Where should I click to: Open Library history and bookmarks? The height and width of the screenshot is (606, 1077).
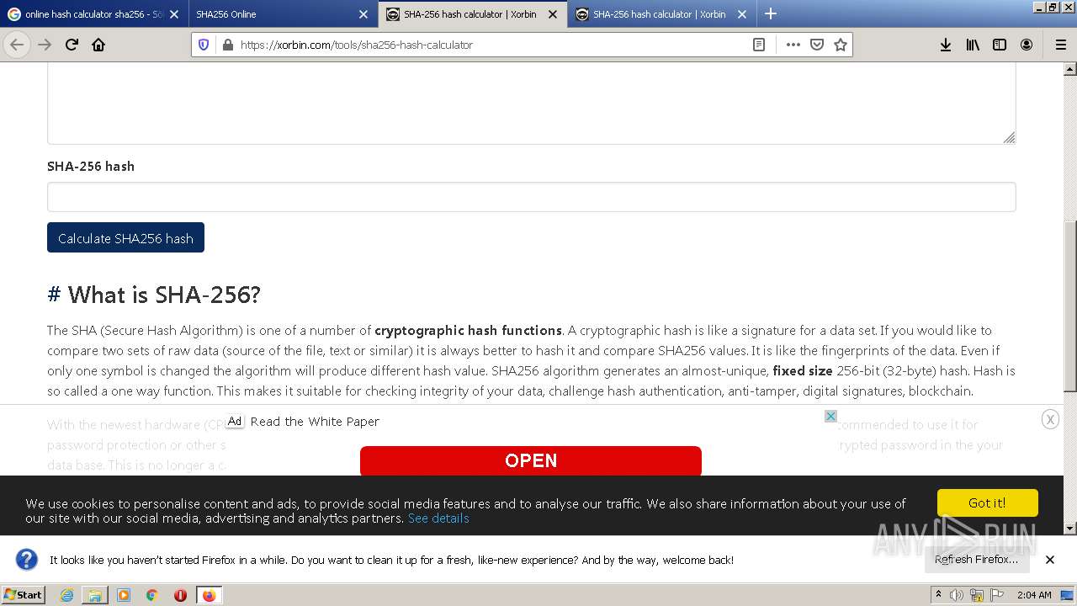(973, 45)
